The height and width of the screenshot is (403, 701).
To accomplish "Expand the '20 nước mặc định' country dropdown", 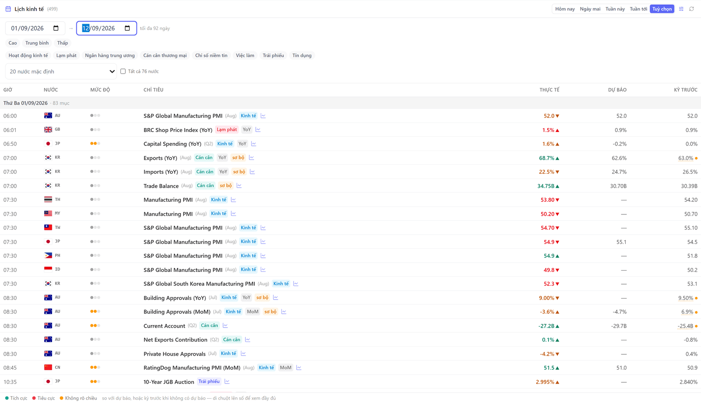I will 61,71.
